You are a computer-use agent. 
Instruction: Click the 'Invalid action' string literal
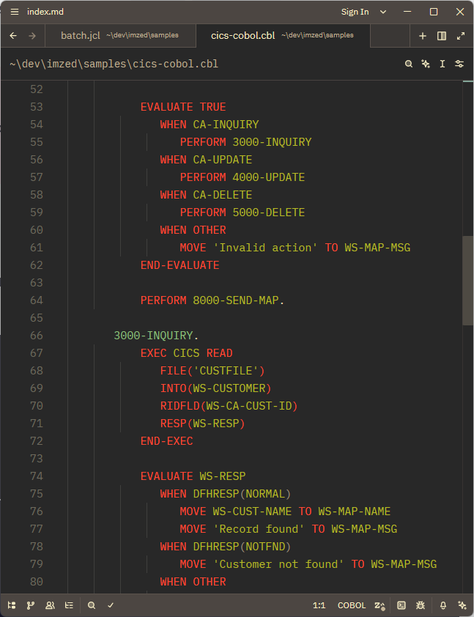click(265, 248)
